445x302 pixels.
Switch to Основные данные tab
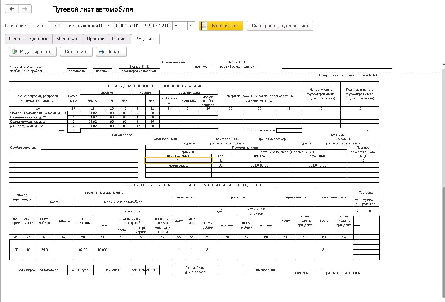coord(29,39)
